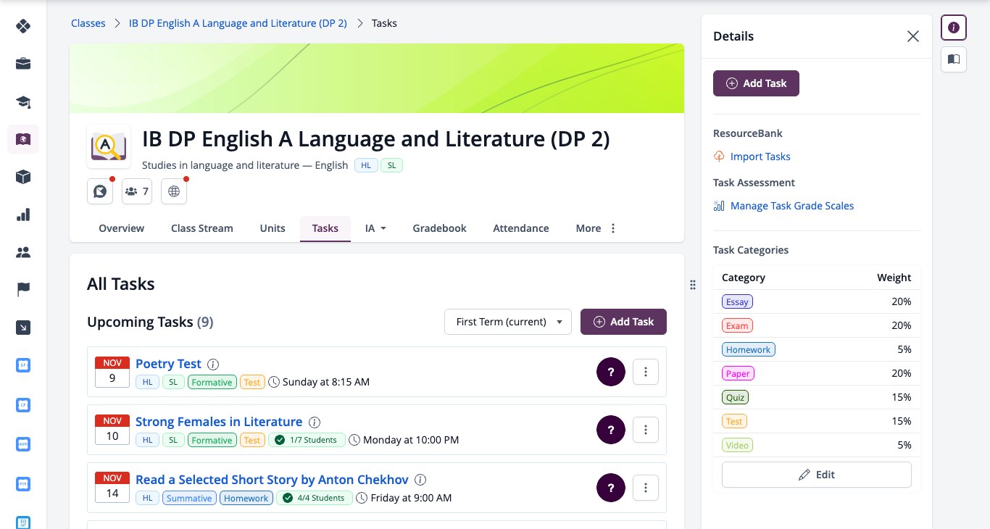Open First Term (current) dropdown
Image resolution: width=990 pixels, height=529 pixels.
click(508, 322)
